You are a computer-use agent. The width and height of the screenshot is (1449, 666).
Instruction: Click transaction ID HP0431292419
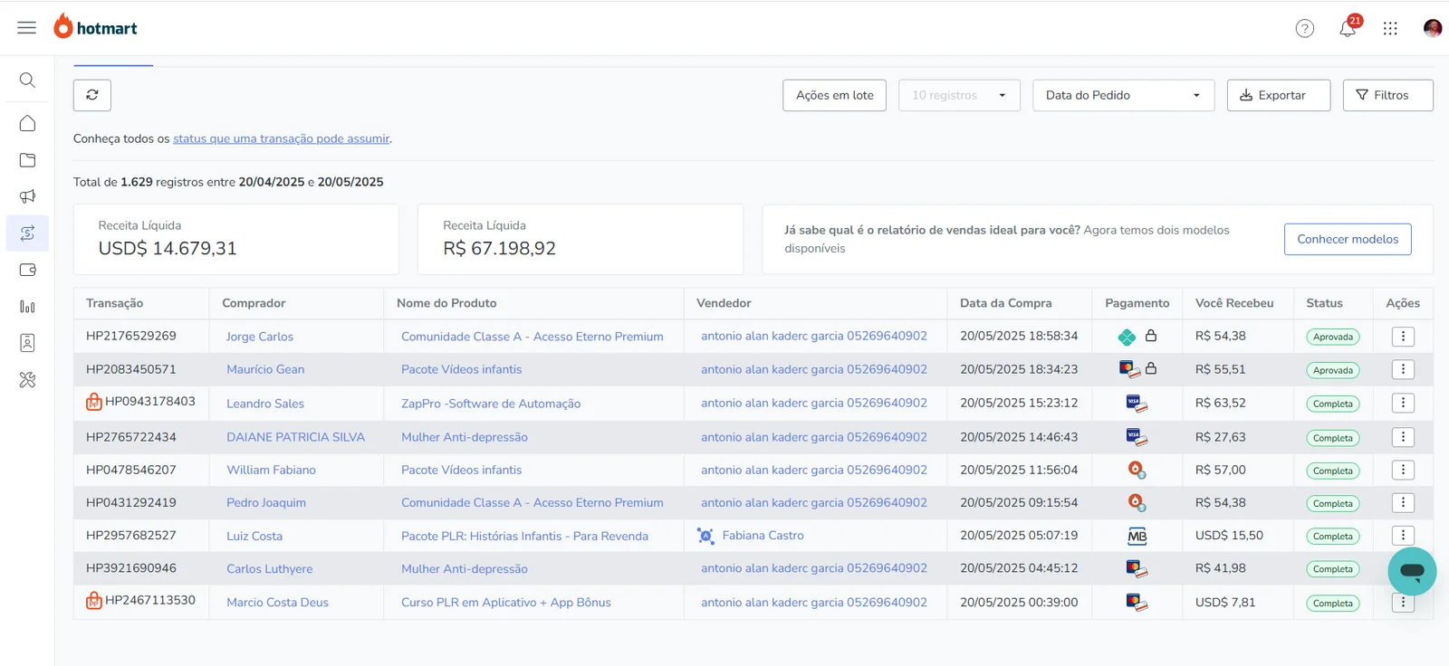pos(131,502)
